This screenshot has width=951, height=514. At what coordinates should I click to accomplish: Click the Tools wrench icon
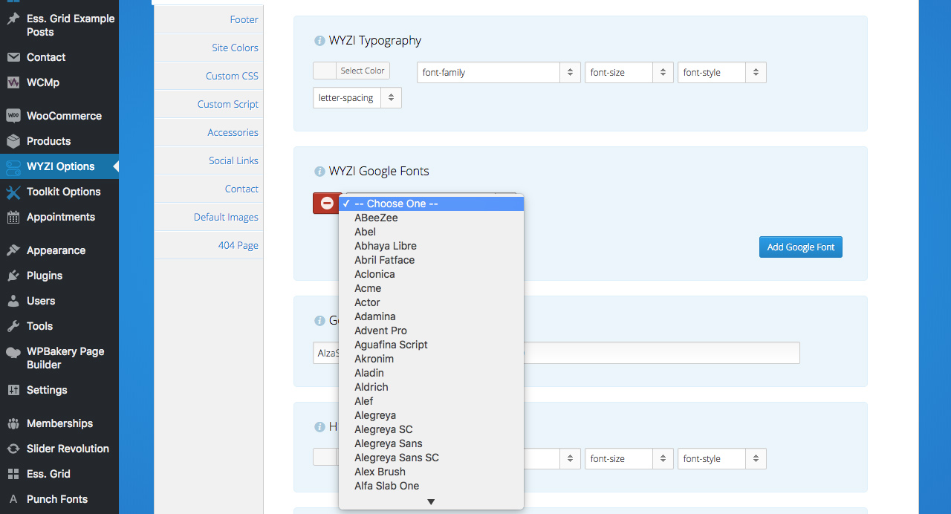click(13, 326)
